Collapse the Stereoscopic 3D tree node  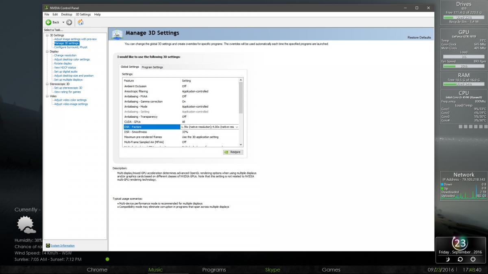47,84
